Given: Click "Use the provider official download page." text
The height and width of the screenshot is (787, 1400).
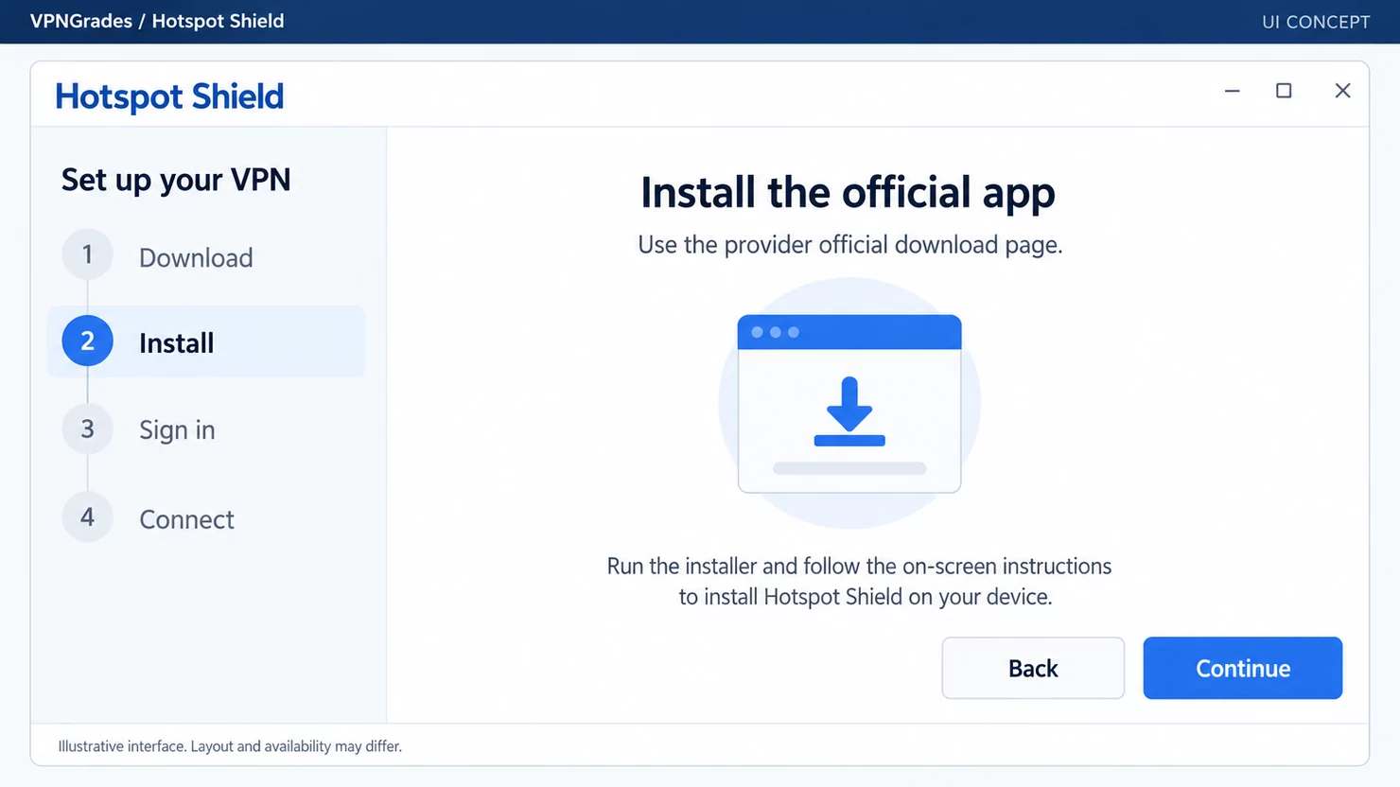Looking at the screenshot, I should tap(850, 245).
